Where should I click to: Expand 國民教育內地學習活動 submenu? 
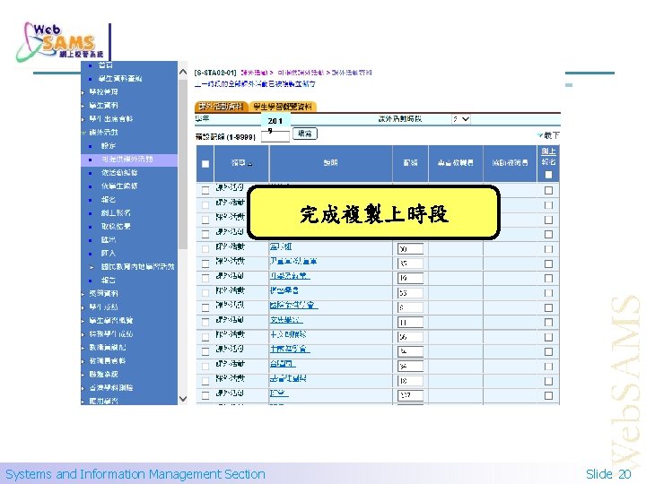coord(137,267)
